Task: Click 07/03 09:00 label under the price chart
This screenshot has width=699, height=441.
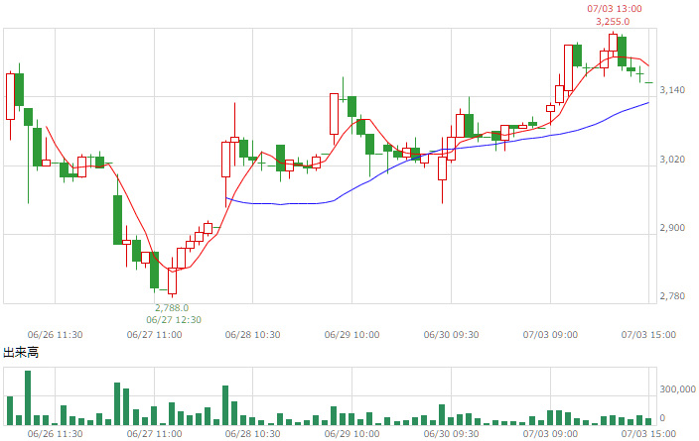Action: click(x=550, y=335)
